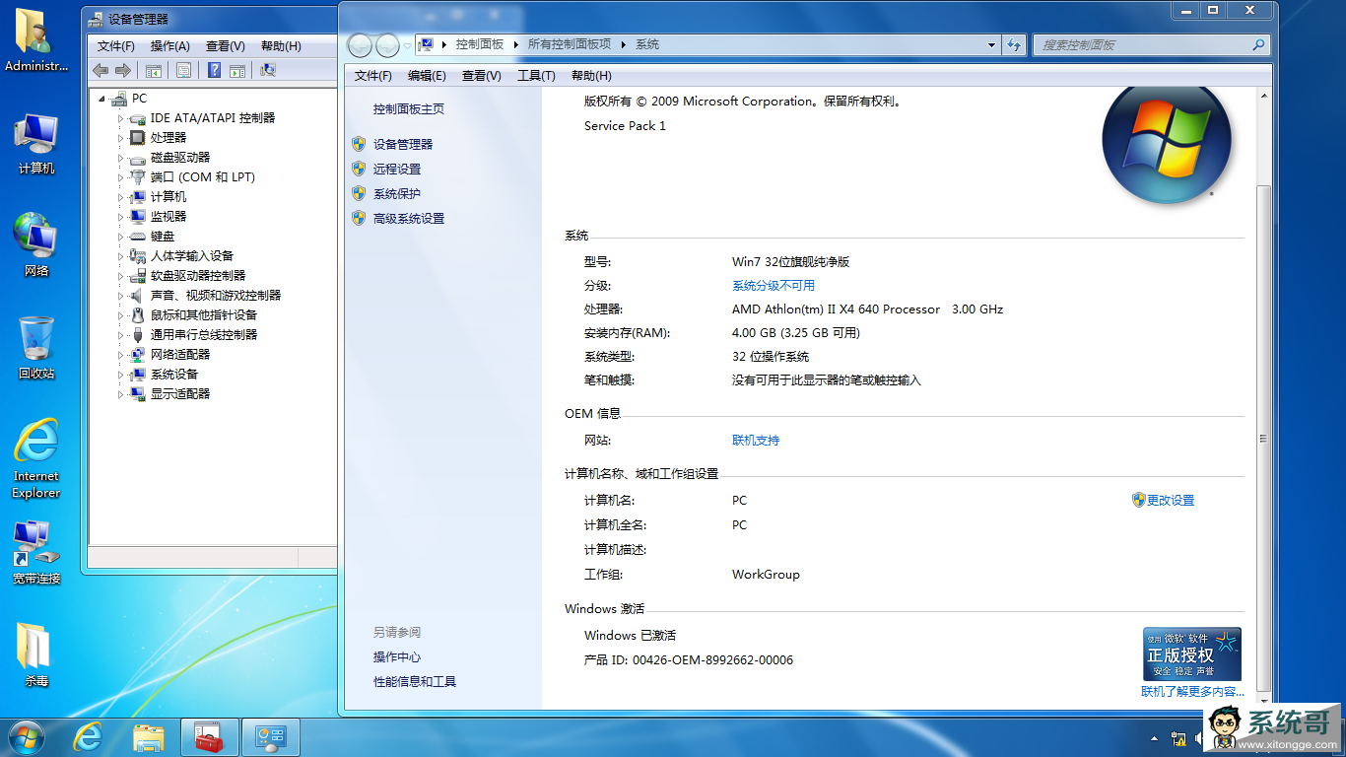Screen dimensions: 1346x757
Task: Open 编辑(E) menu in System window
Action: (x=427, y=76)
